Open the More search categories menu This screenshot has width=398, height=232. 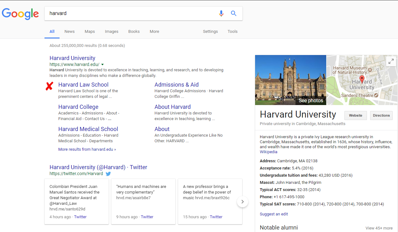coord(154,32)
